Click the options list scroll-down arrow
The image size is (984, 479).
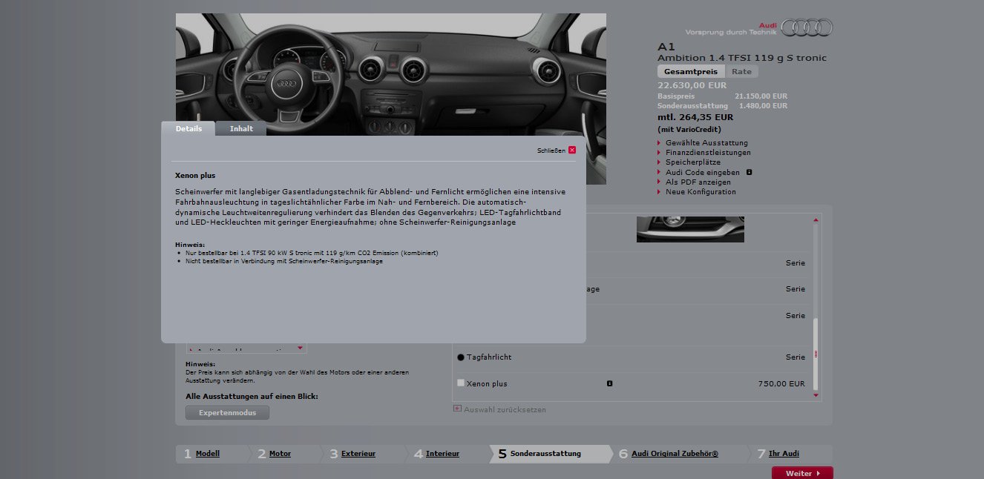(816, 395)
